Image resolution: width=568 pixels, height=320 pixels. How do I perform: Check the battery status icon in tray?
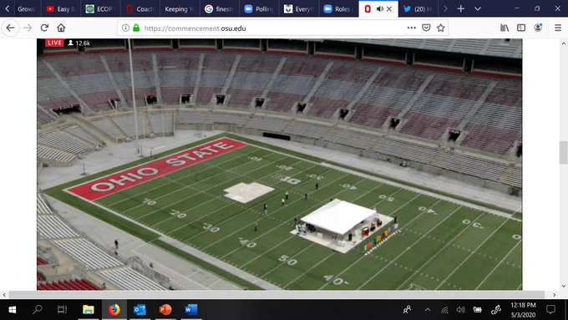[x=478, y=309]
